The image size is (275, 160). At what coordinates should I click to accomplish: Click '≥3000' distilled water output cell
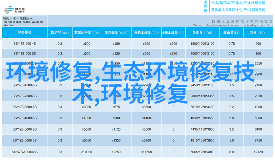(x=86, y=107)
